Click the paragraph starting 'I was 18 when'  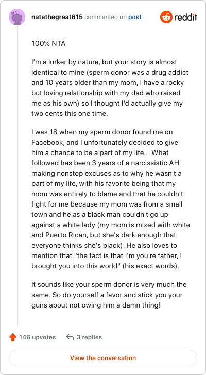pyautogui.click(x=111, y=199)
